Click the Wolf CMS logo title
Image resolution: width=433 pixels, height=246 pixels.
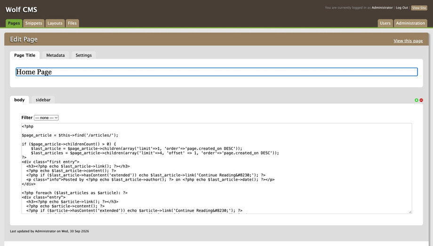[x=21, y=10]
